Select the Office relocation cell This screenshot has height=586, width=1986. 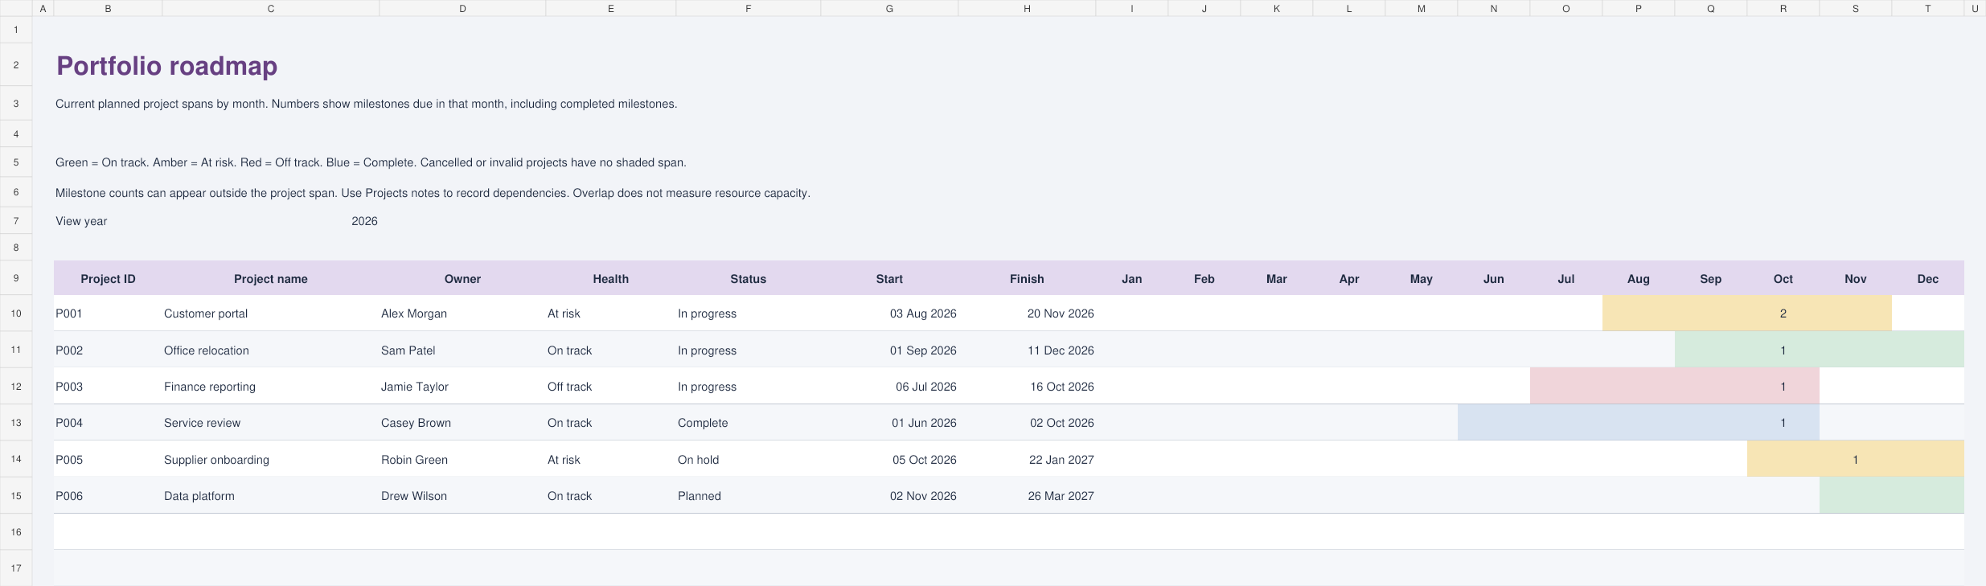point(270,350)
